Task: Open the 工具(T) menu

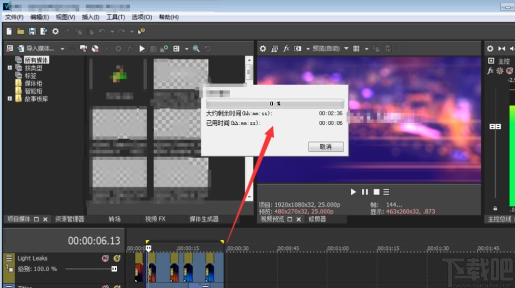Action: 115,17
